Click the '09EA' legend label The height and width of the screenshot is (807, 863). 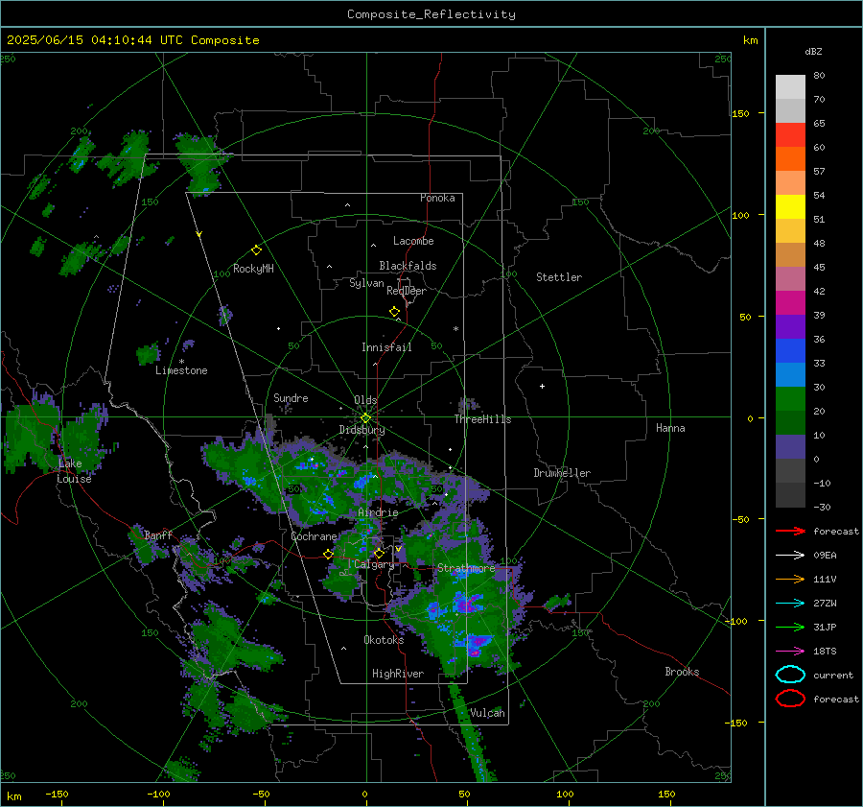[825, 556]
